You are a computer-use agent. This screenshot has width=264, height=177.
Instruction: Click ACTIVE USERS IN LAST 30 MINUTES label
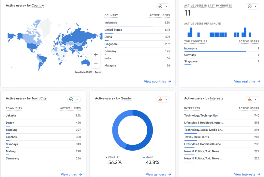point(208,6)
